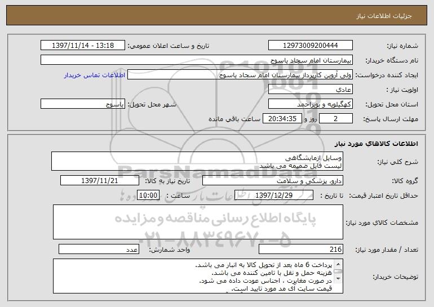
Task: Select the announcement date field 1397/11/14 - 13:18
Action: (x=83, y=45)
